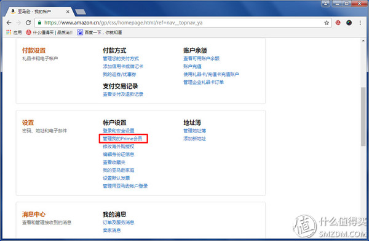Open the 什么值得买 bookmark
Screen dimensions: 369x241
pos(49,33)
